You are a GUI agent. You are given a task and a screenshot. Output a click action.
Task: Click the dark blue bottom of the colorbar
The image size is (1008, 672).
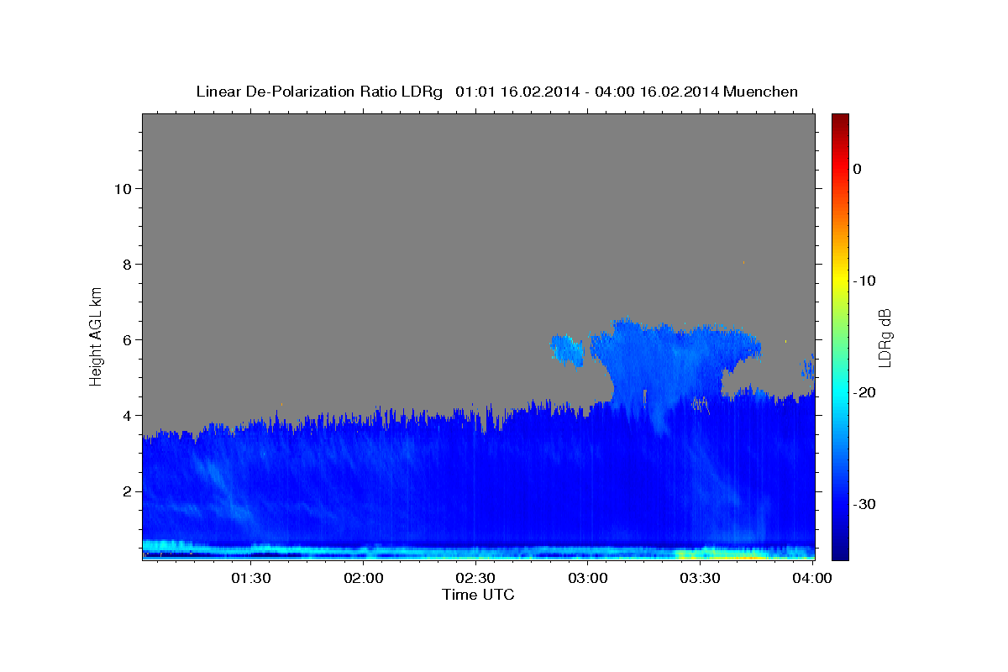coord(840,546)
